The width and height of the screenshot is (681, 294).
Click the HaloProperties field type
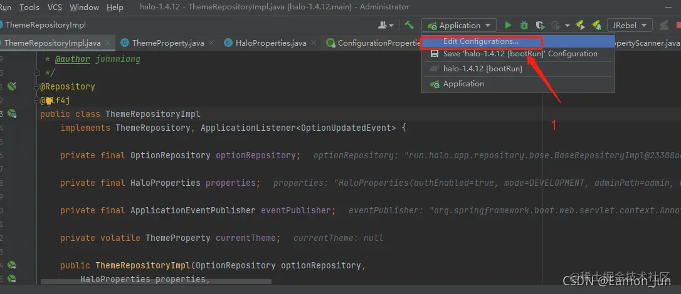tap(166, 183)
